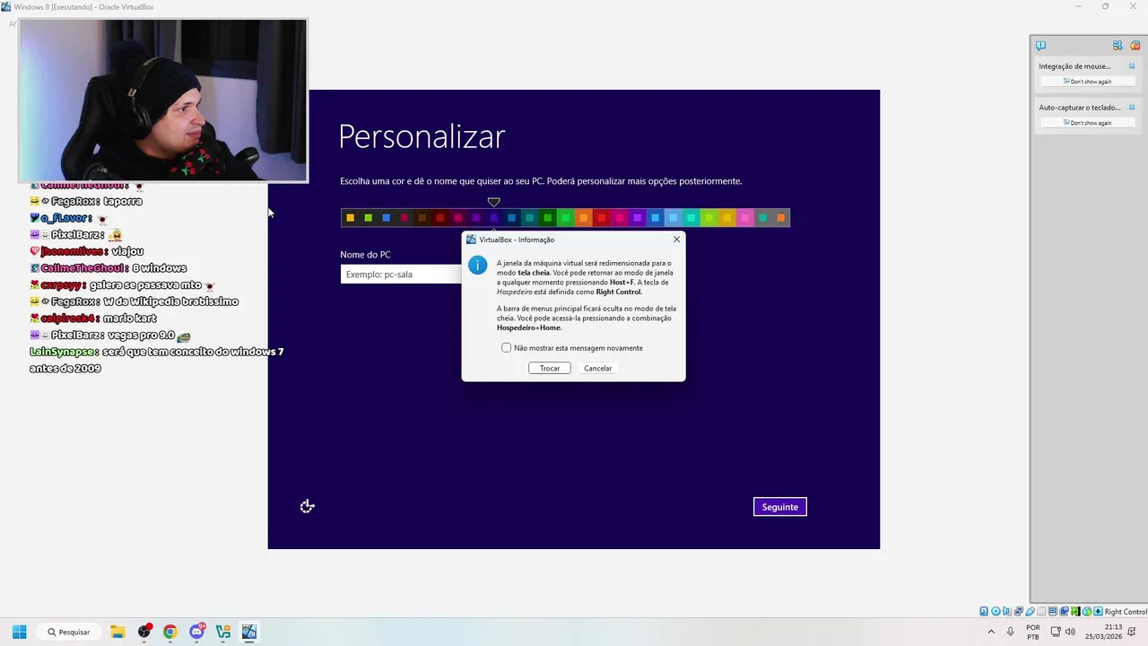Click the optical drive status icon
1148x646 pixels.
[x=996, y=611]
